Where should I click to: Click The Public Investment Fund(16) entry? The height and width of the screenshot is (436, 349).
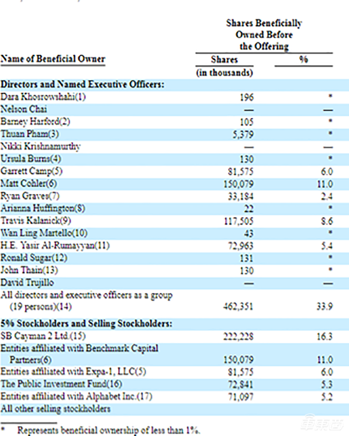pos(61,384)
